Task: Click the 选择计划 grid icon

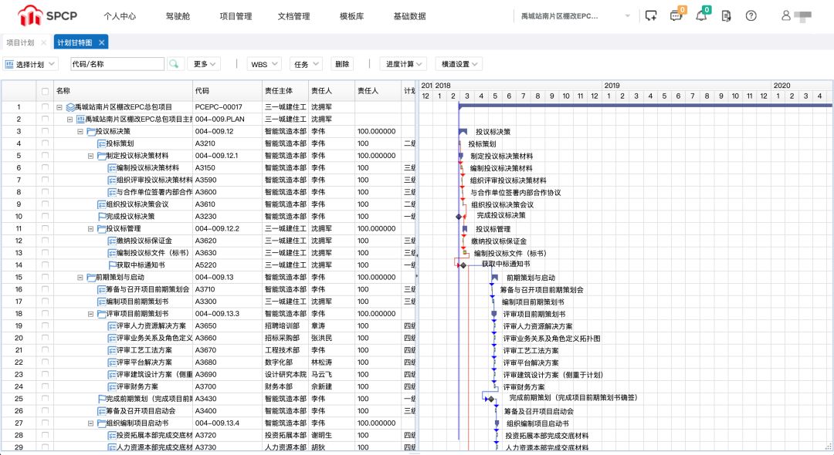Action: point(9,64)
